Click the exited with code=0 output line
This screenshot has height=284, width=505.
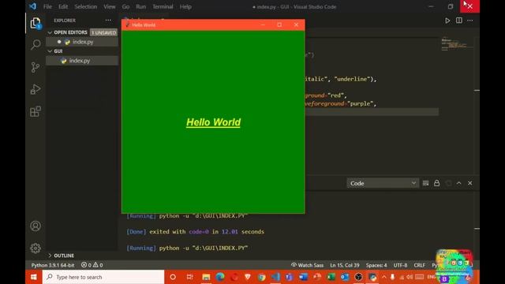(x=196, y=232)
